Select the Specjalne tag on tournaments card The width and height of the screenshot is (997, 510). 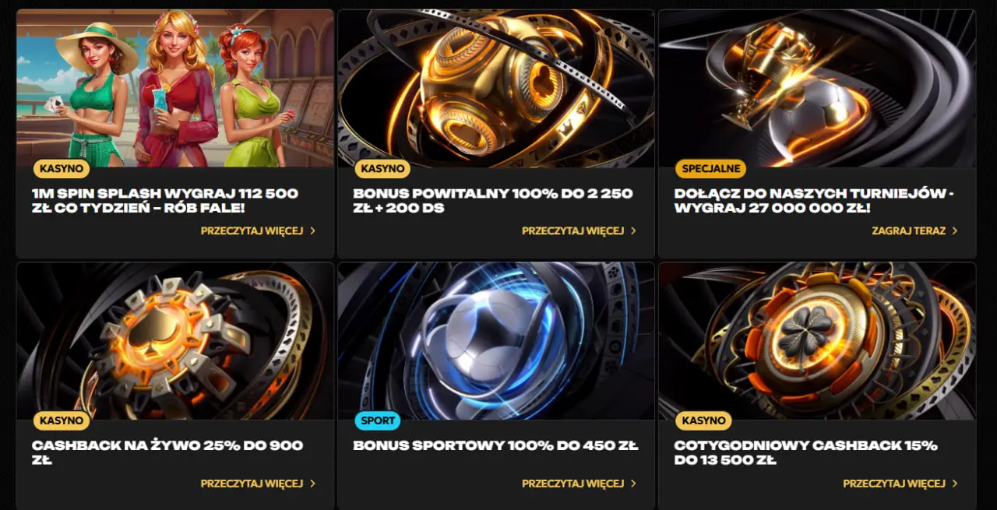(x=710, y=168)
